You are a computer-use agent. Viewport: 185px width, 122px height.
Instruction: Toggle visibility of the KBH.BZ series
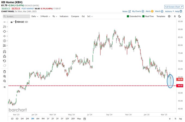pos(11,22)
